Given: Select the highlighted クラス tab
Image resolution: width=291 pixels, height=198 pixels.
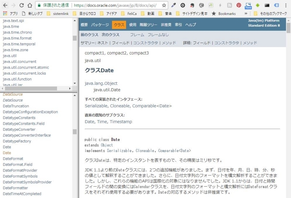Looking at the screenshot, I should (119, 25).
